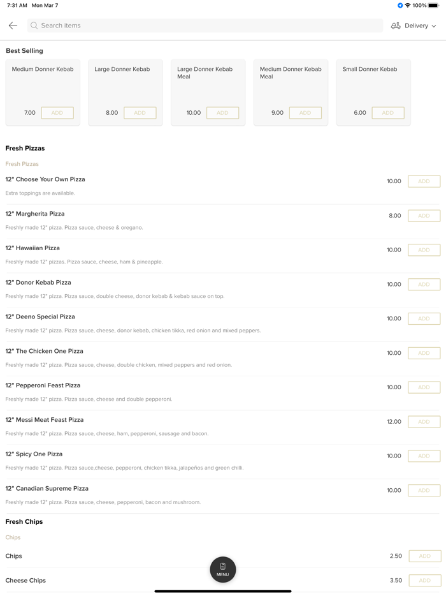Type in the Search items field

point(204,26)
